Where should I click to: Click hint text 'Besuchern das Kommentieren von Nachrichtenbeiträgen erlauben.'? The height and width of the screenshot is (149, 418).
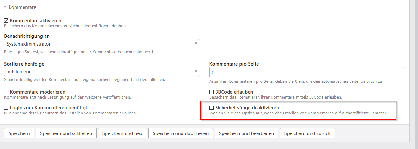pyautogui.click(x=65, y=26)
